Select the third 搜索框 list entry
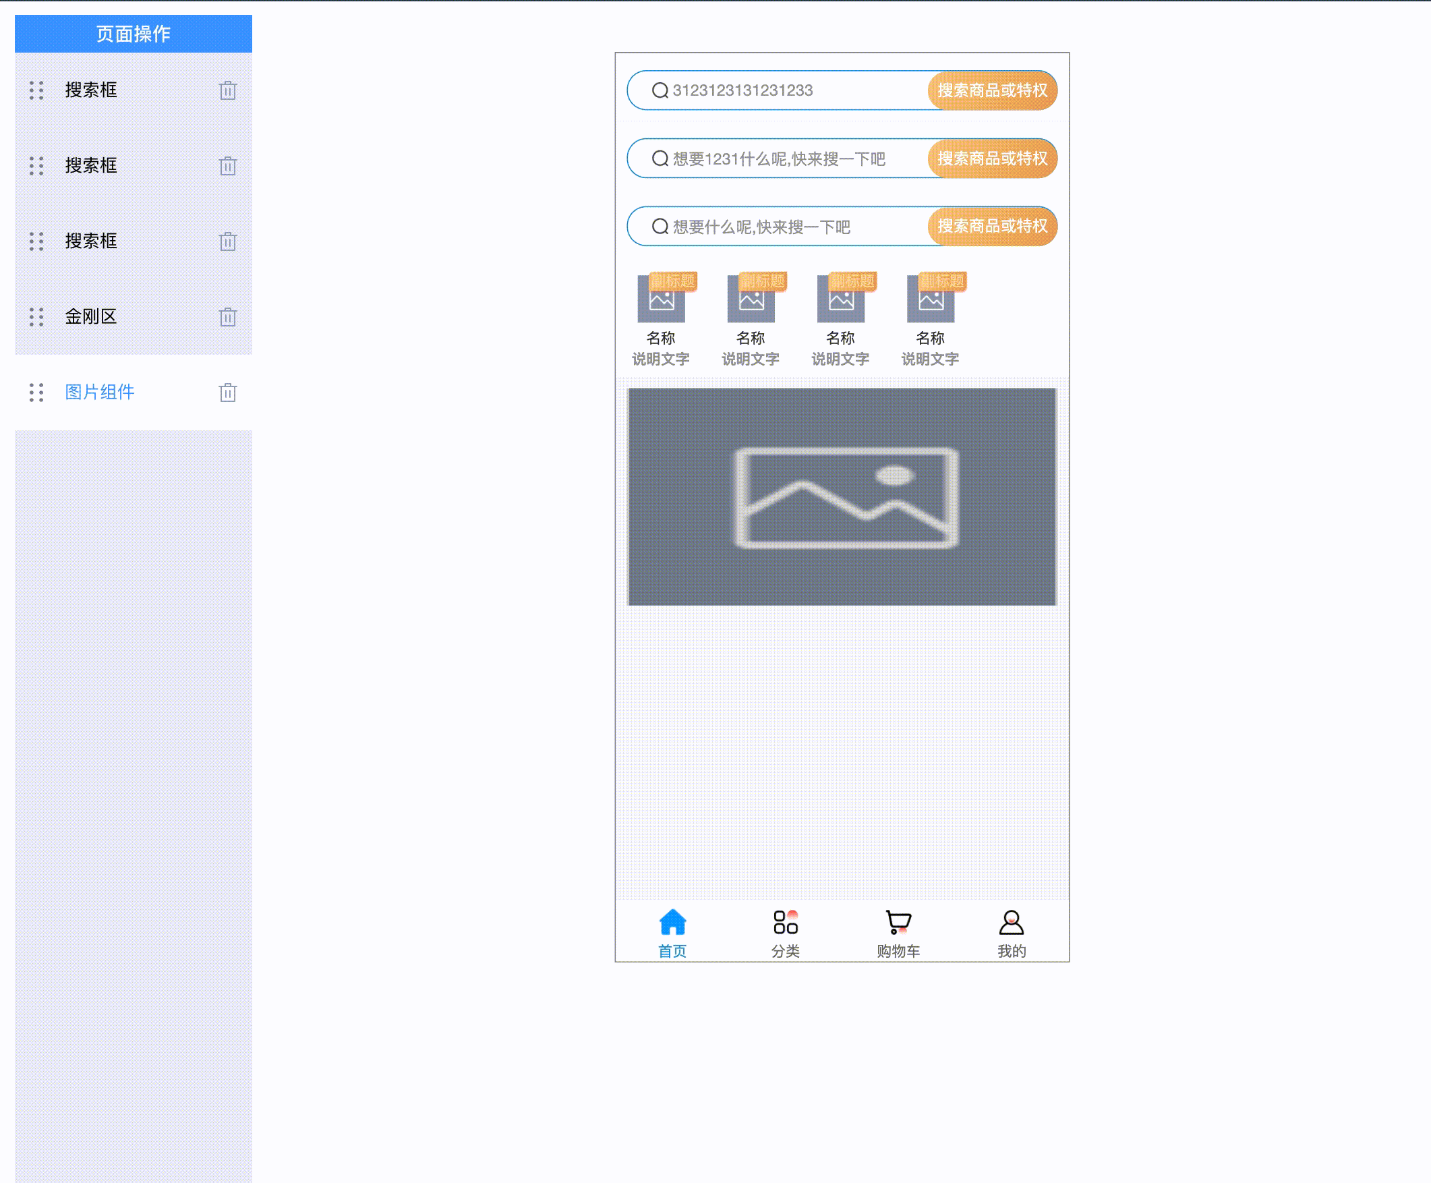The image size is (1431, 1183). point(91,241)
